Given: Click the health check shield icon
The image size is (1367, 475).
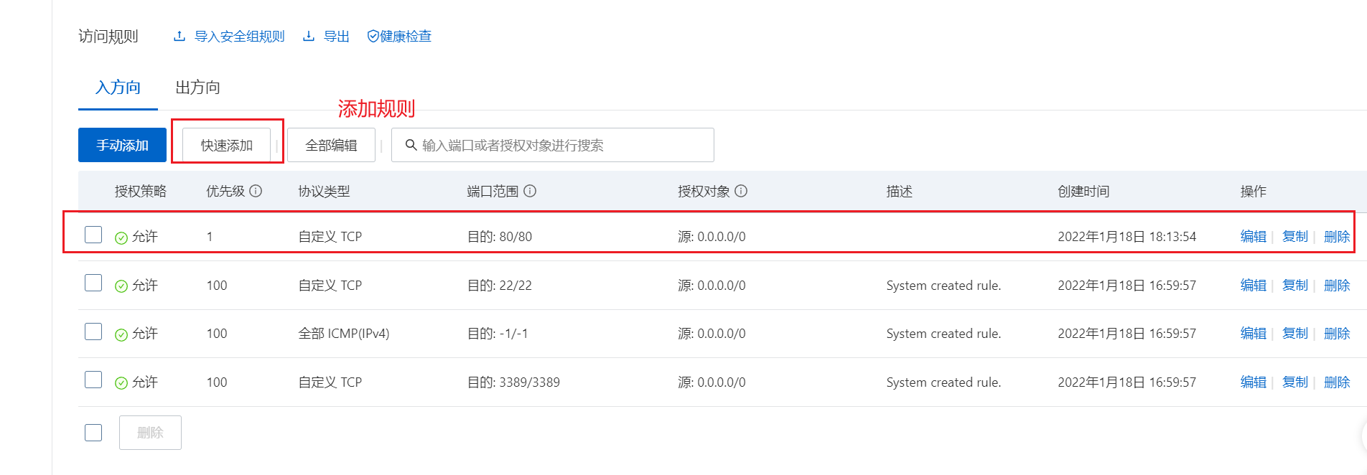Looking at the screenshot, I should pyautogui.click(x=373, y=37).
